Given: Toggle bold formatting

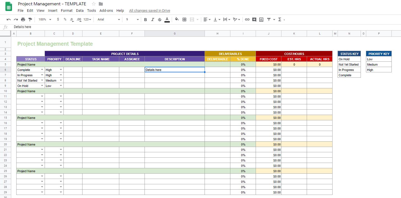Looking at the screenshot, I should (145, 19).
